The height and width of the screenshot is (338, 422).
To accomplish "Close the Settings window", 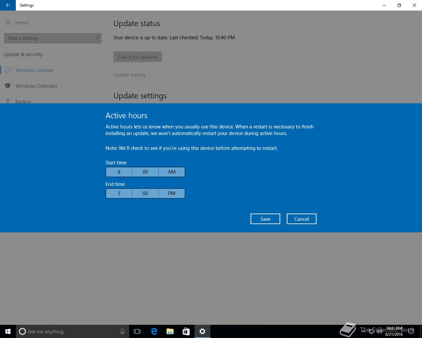I will tap(414, 5).
